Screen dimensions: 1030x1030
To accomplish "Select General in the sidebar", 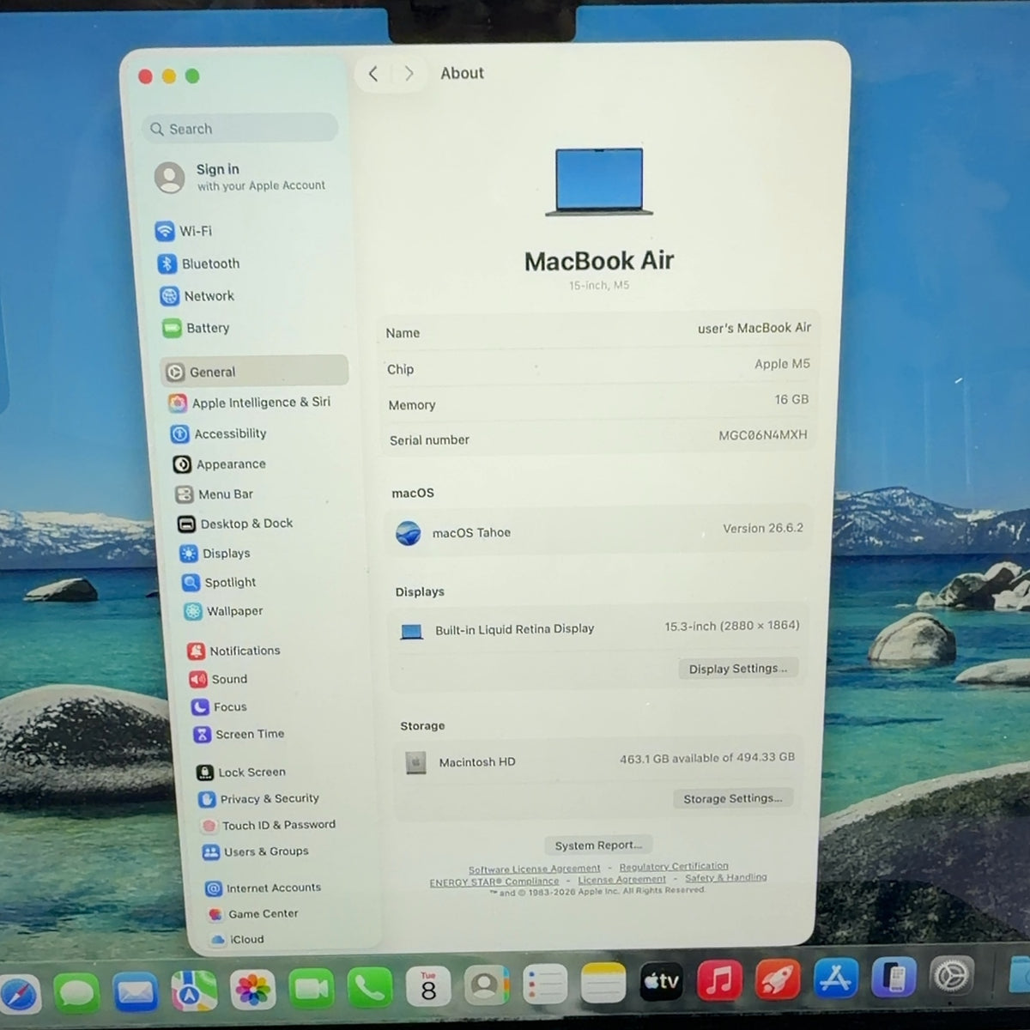I will coord(254,372).
